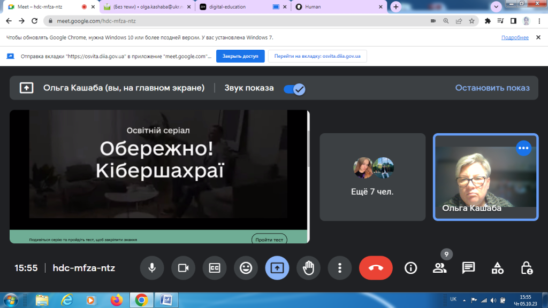
Task: Open the emoji reactions button
Action: pos(246,268)
